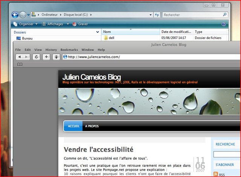This screenshot has width=241, height=177.
Task: Click date 05/06/2007 14:17 cell
Action: (174, 38)
